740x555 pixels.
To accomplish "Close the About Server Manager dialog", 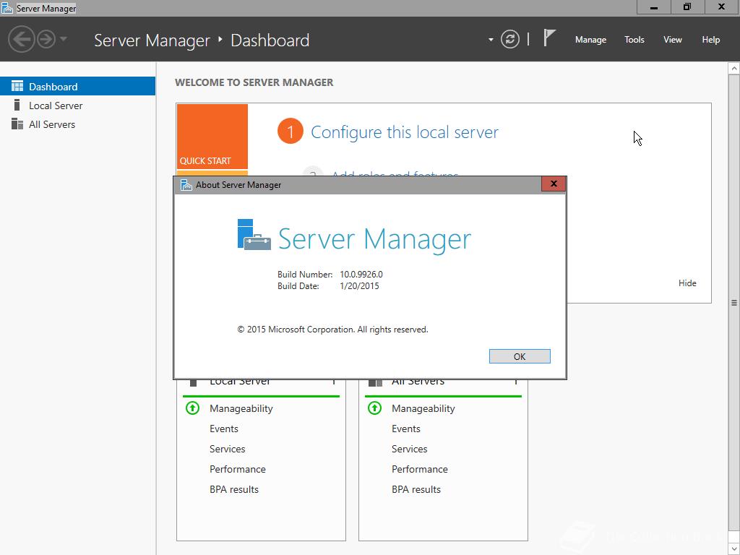I will 554,184.
